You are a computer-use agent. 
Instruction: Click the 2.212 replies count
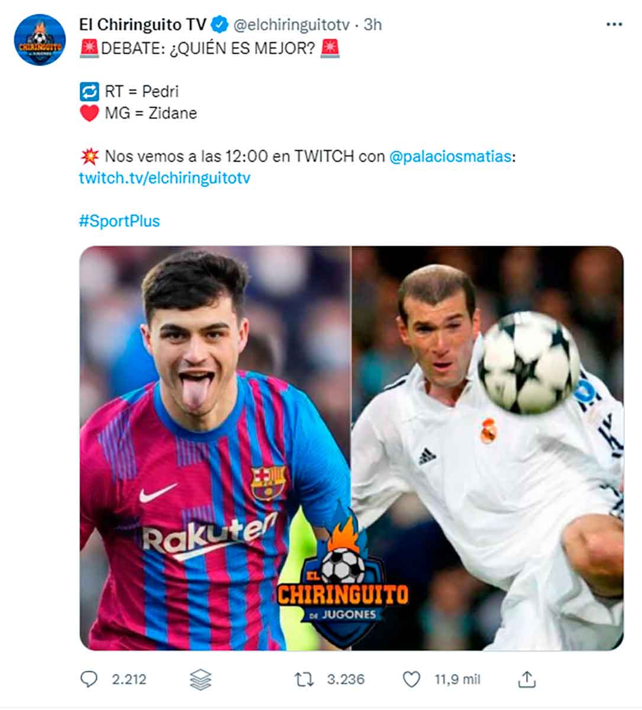(129, 679)
